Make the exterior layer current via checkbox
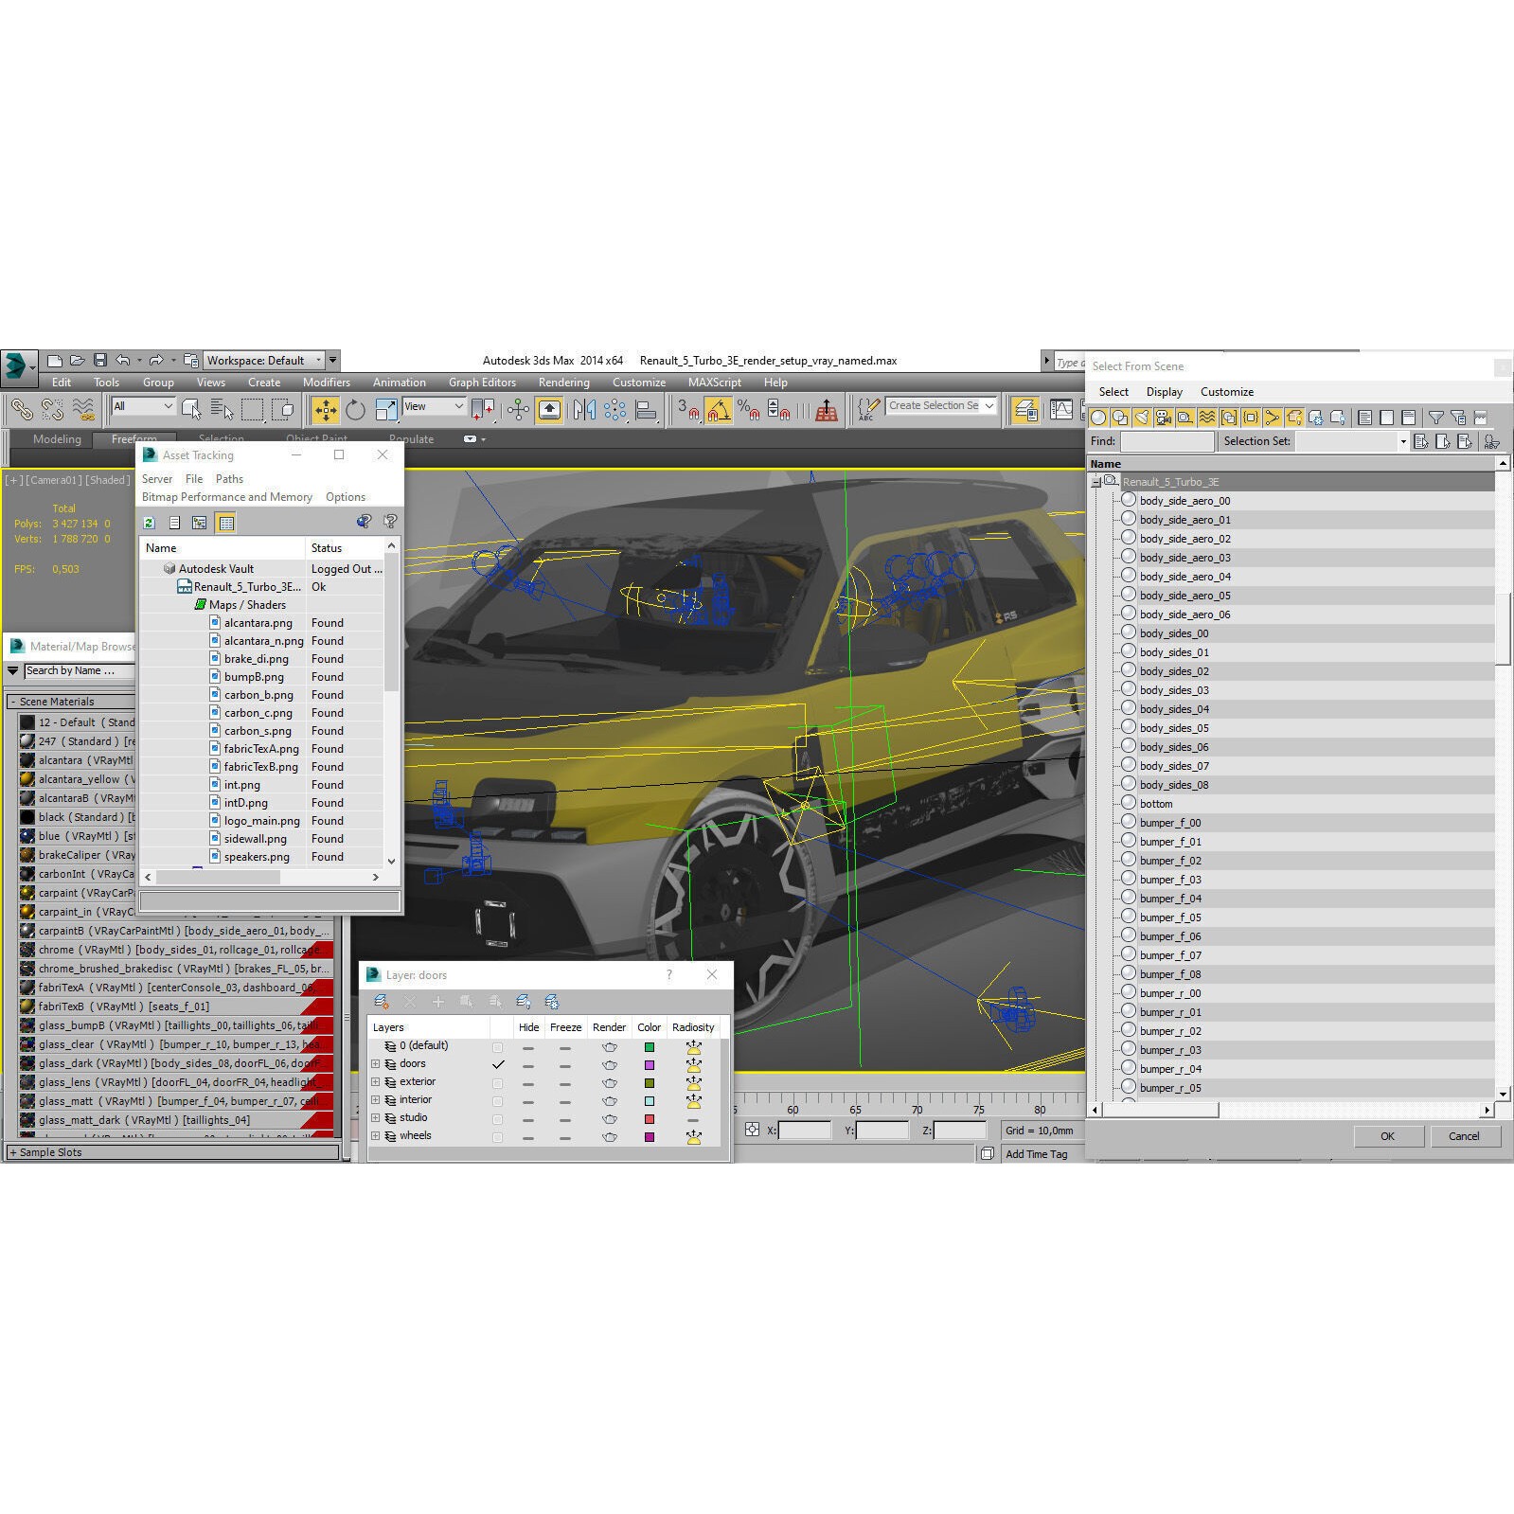This screenshot has width=1514, height=1514. 498,1083
